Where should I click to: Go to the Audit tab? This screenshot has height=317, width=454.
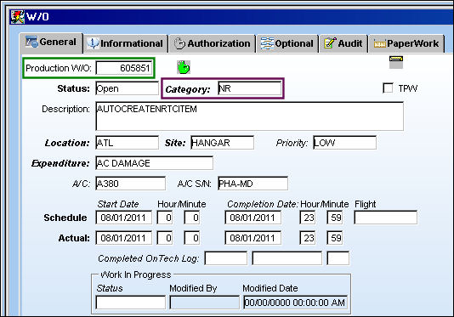click(343, 43)
